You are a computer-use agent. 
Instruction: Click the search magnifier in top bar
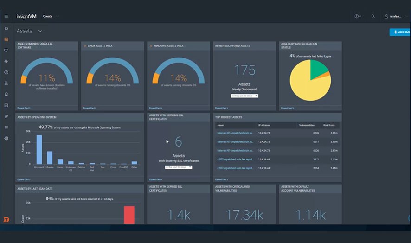point(373,16)
